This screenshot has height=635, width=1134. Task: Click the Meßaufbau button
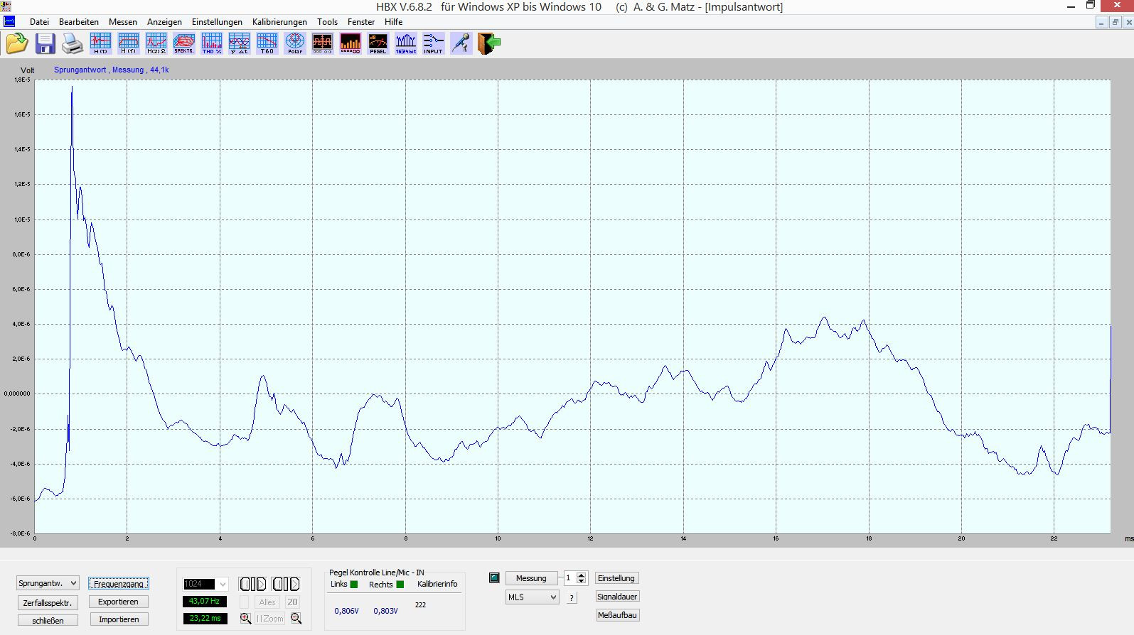(617, 615)
